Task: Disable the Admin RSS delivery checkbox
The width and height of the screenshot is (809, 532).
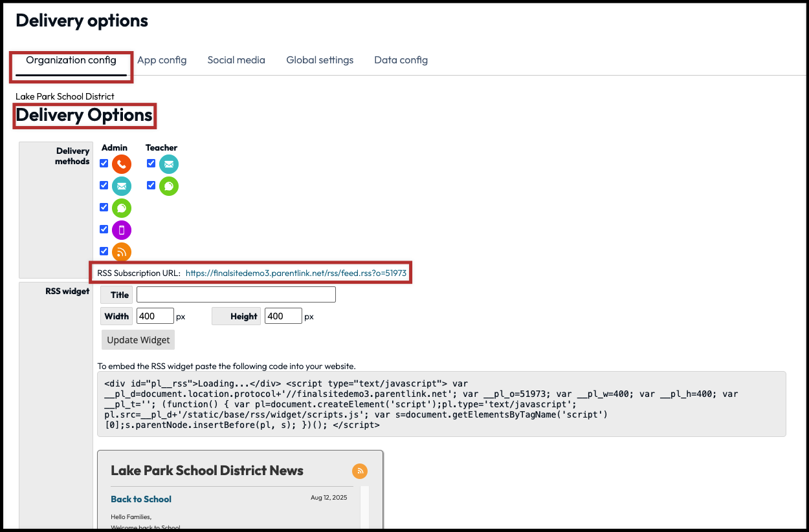Action: point(104,251)
